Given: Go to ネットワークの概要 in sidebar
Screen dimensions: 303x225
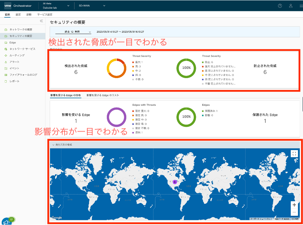Looking at the screenshot, I should click(x=21, y=29).
